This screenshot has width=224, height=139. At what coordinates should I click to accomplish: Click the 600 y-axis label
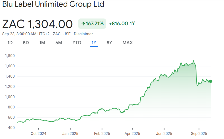[11, 117]
